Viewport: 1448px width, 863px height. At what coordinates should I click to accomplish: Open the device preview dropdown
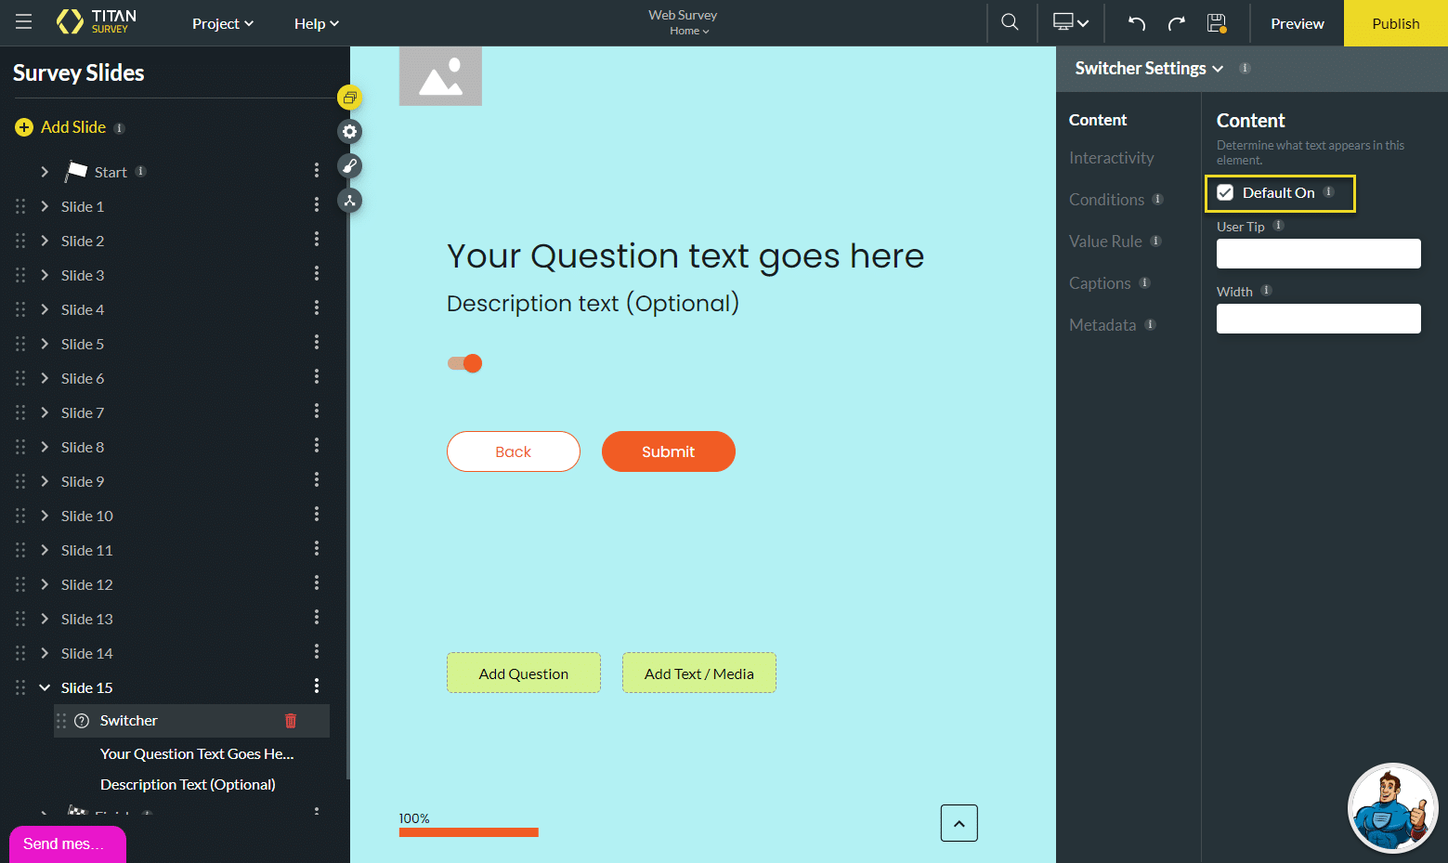pyautogui.click(x=1070, y=22)
